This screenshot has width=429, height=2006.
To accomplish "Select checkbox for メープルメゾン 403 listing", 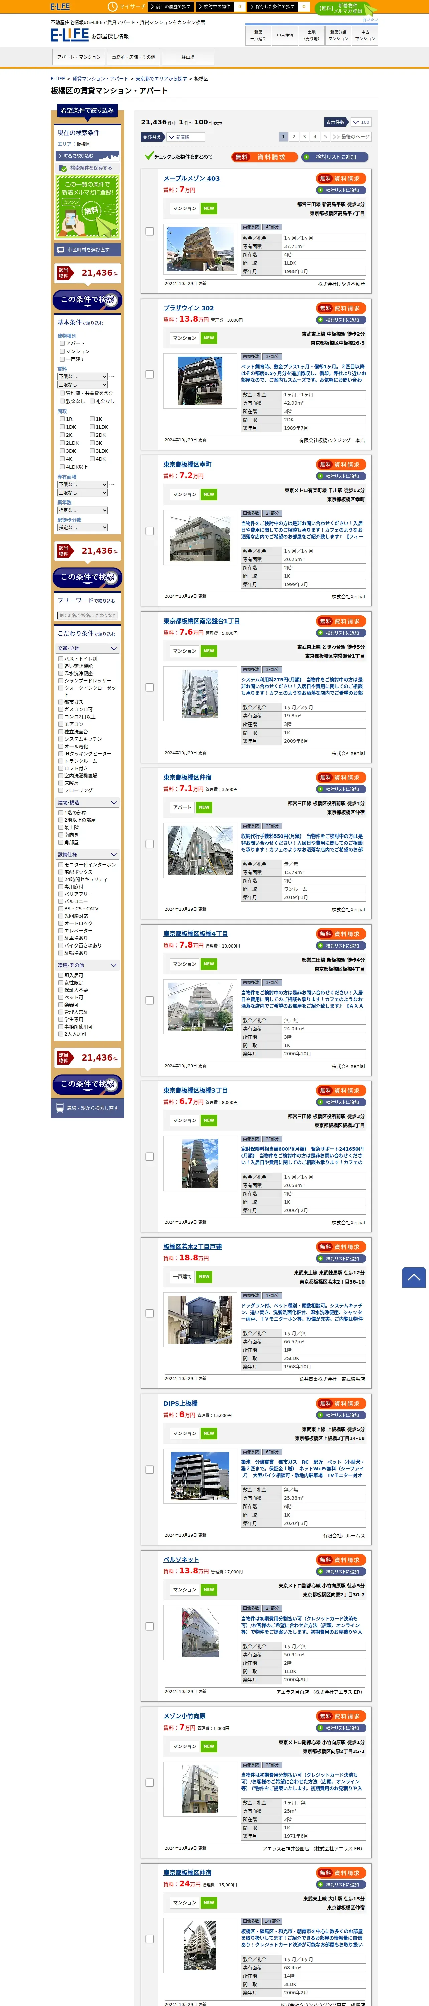I will click(x=149, y=231).
